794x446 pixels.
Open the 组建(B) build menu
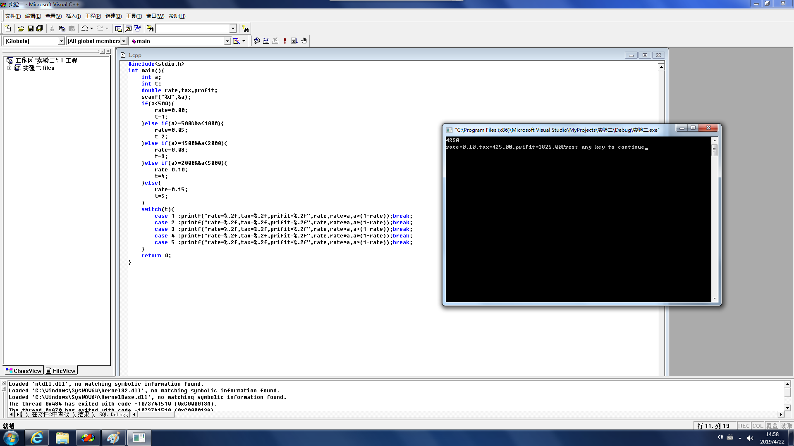tap(113, 16)
